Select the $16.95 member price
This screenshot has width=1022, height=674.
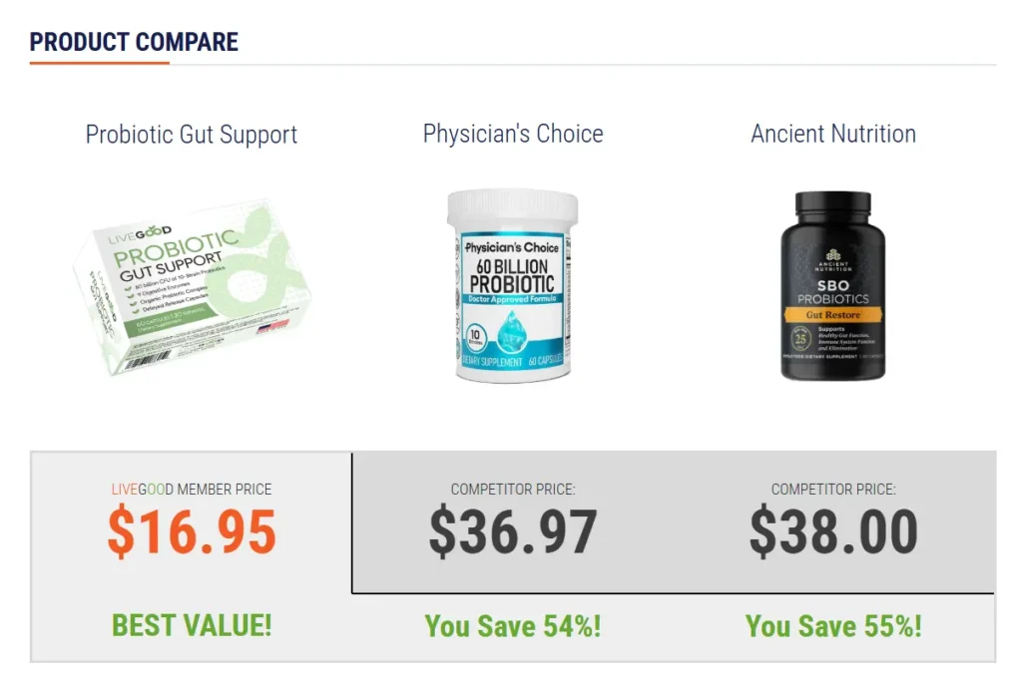pos(192,532)
